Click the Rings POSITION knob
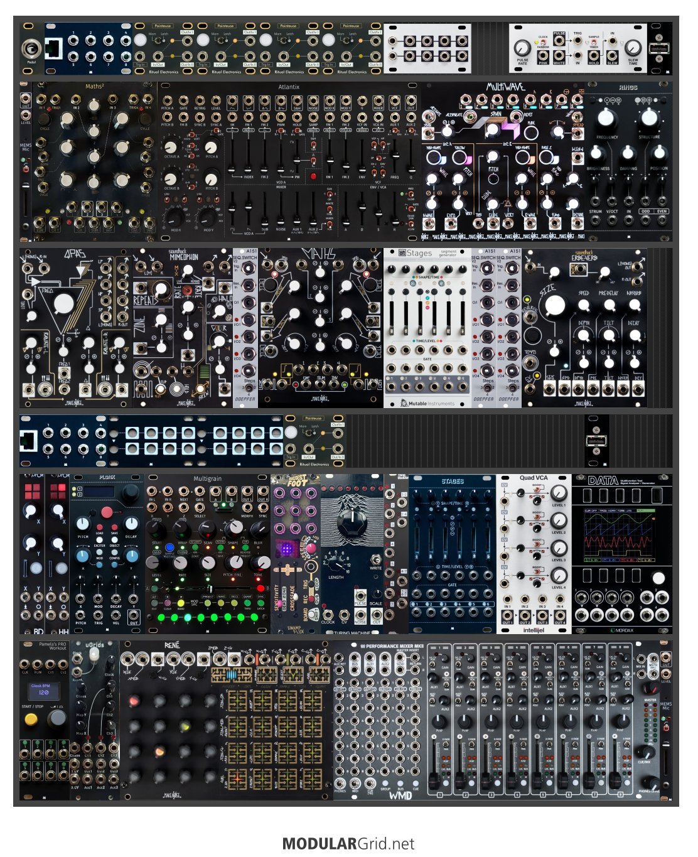 point(658,153)
